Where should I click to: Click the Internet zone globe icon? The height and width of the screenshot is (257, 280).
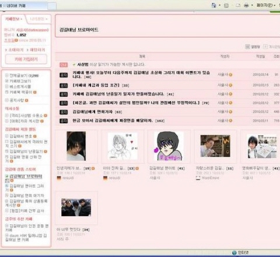(x=235, y=253)
